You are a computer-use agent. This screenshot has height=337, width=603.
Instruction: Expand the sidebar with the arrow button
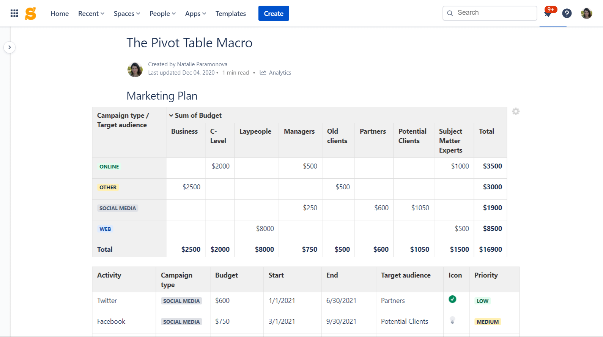[9, 47]
